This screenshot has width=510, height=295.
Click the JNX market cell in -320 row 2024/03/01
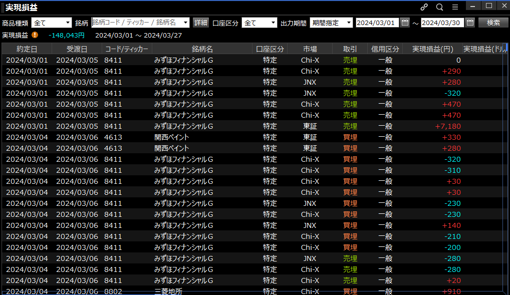(310, 93)
